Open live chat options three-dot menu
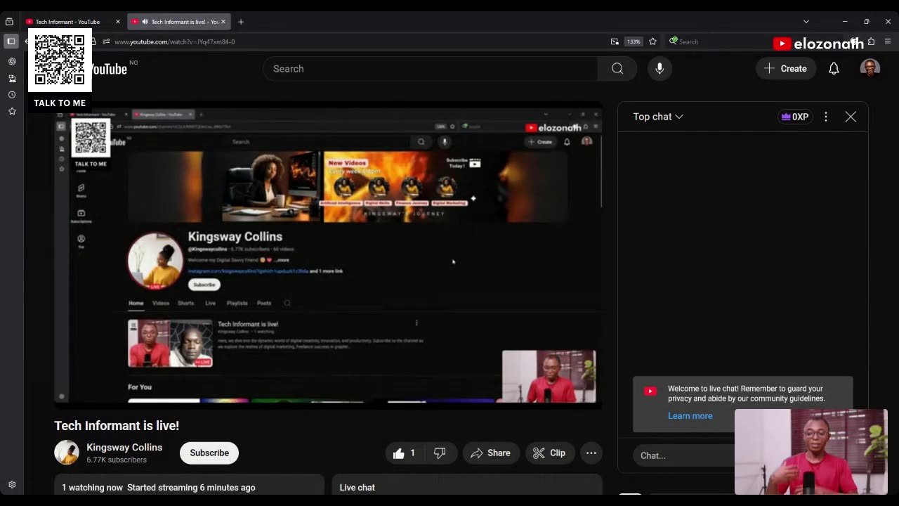Image resolution: width=899 pixels, height=506 pixels. tap(826, 117)
